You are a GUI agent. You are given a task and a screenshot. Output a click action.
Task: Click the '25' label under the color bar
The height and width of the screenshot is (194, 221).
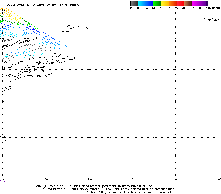(x=169, y=8)
